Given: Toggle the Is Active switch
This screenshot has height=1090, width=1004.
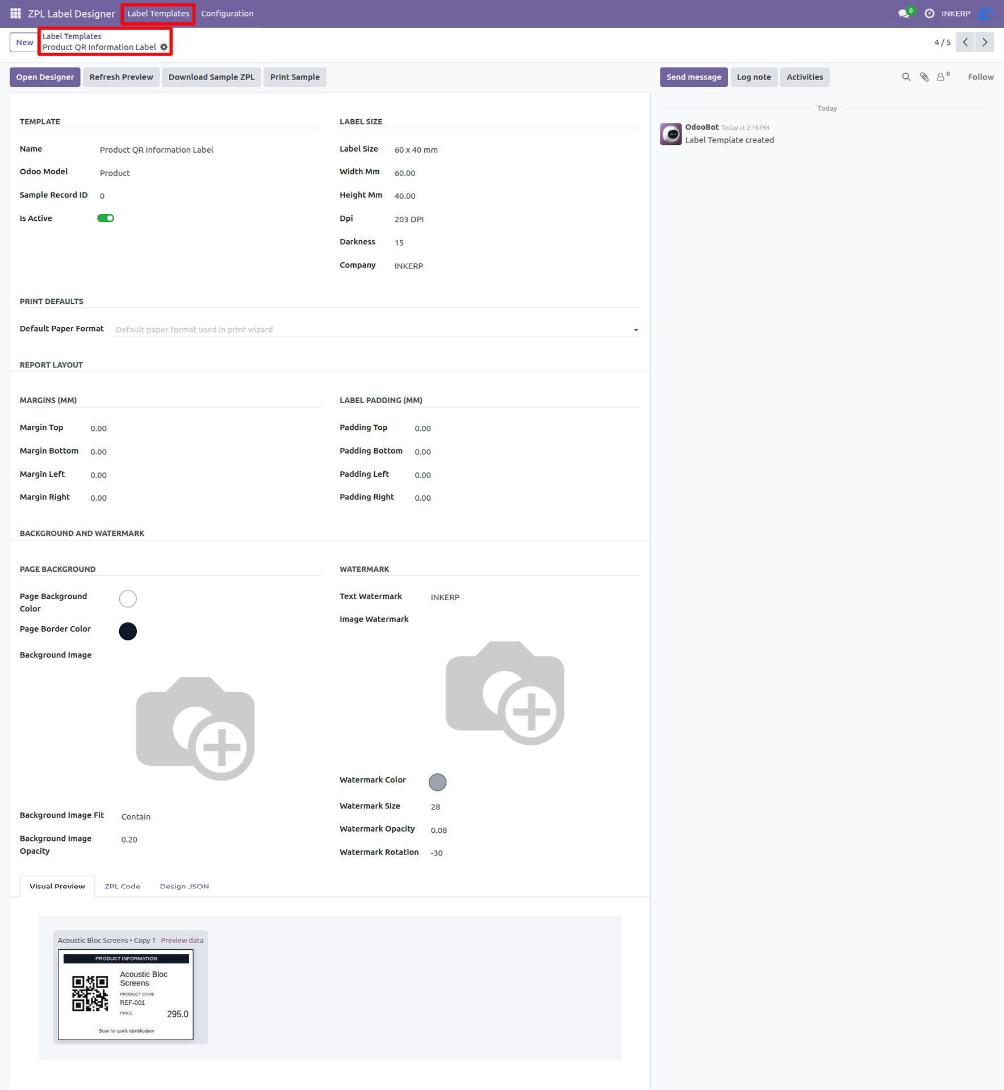Looking at the screenshot, I should pos(106,218).
